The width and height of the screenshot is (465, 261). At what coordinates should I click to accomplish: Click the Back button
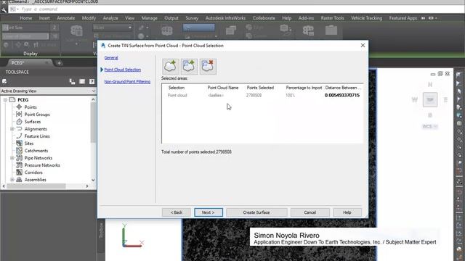(x=176, y=212)
